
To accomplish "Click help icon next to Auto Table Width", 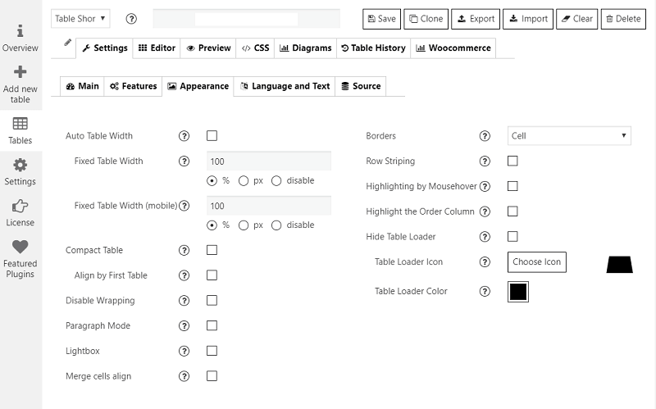I will [x=184, y=136].
